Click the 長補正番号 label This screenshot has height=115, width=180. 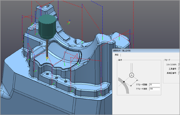click(172, 73)
